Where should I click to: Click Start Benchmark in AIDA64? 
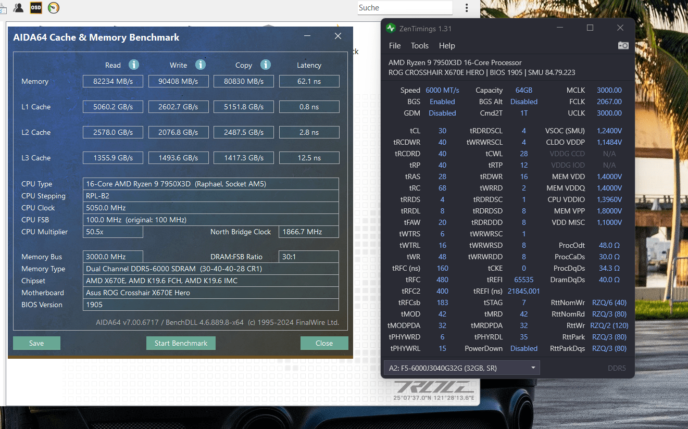pos(181,343)
